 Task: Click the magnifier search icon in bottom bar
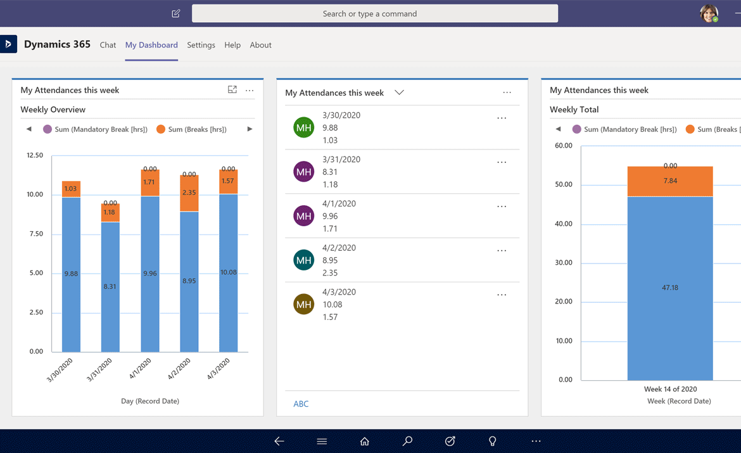(407, 441)
